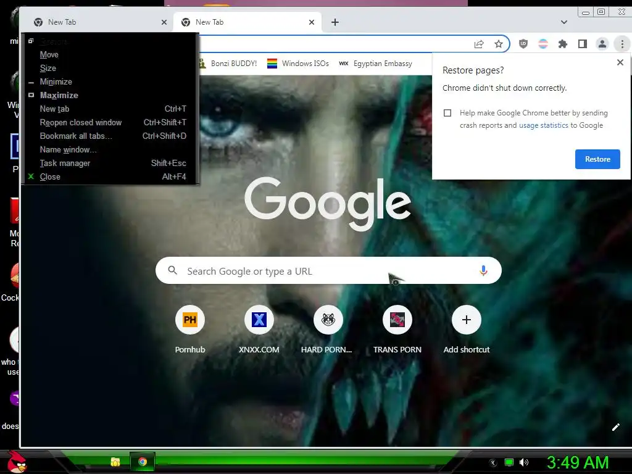Toggle the Chrome side panel icon
The width and height of the screenshot is (632, 474).
tap(583, 44)
